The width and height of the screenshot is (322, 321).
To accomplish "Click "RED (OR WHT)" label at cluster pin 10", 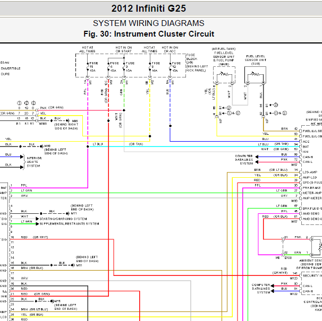I will 35,237.
